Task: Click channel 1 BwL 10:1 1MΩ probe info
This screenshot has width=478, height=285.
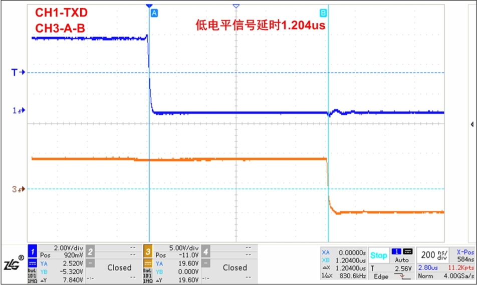Action: click(32, 276)
